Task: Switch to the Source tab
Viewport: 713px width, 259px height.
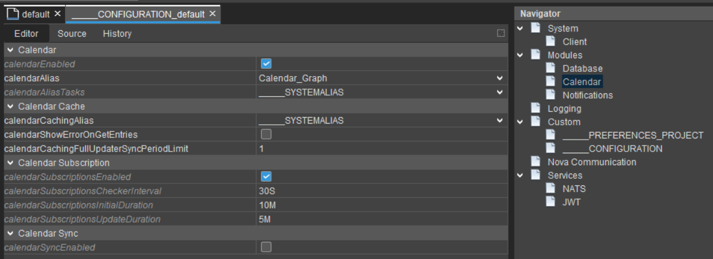Action: [72, 33]
